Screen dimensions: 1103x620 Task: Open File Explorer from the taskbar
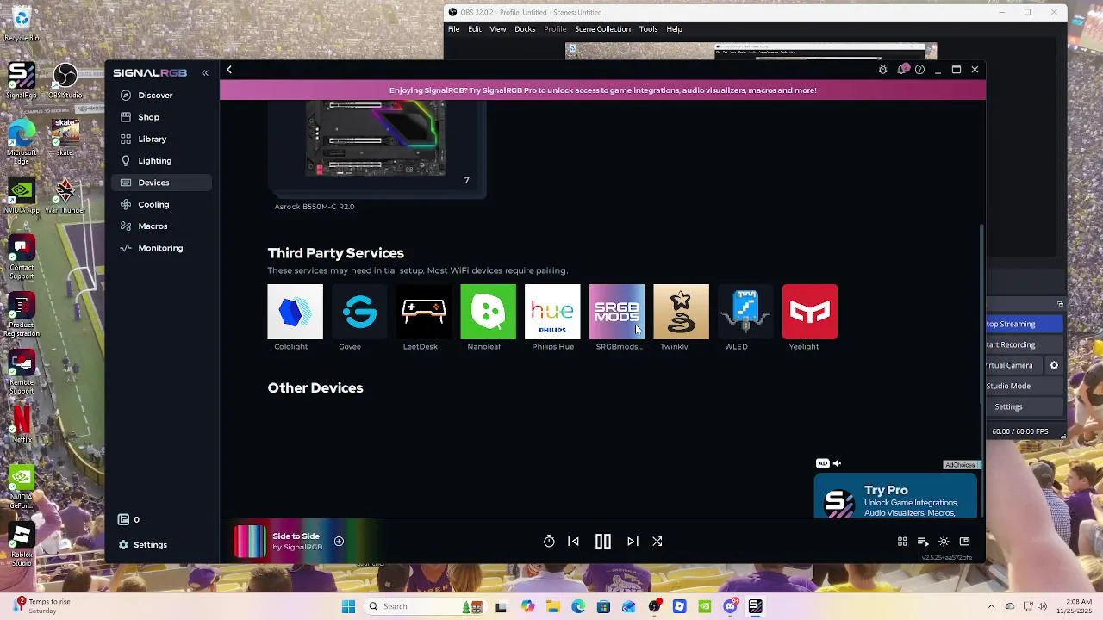552,606
